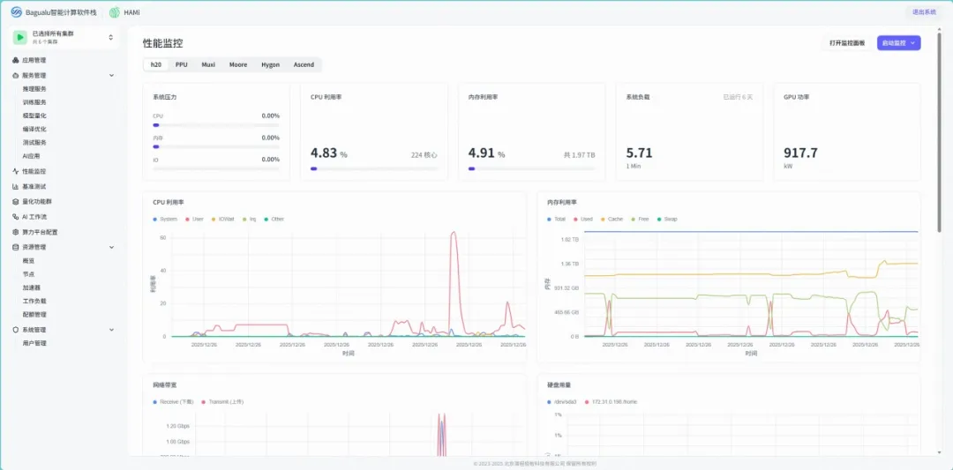Click the 已运行 6 天 uptime text
The height and width of the screenshot is (470, 953).
click(738, 97)
